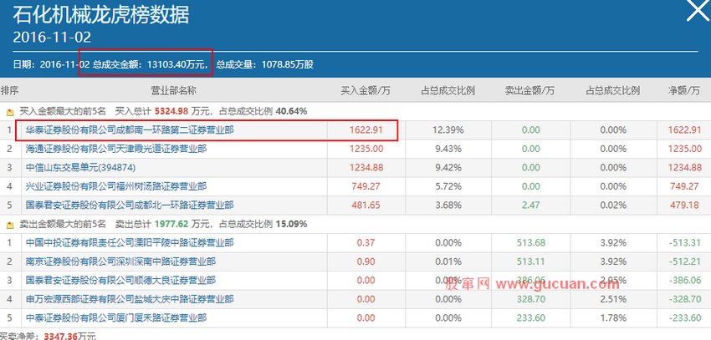Click the net amount 479.18 cell

[x=684, y=206]
